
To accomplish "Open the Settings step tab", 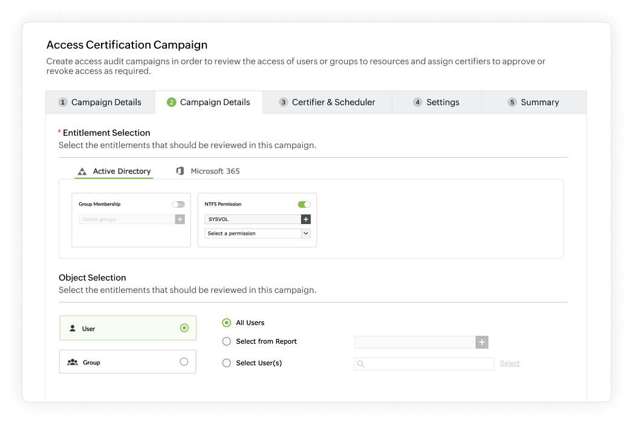I will coord(437,102).
